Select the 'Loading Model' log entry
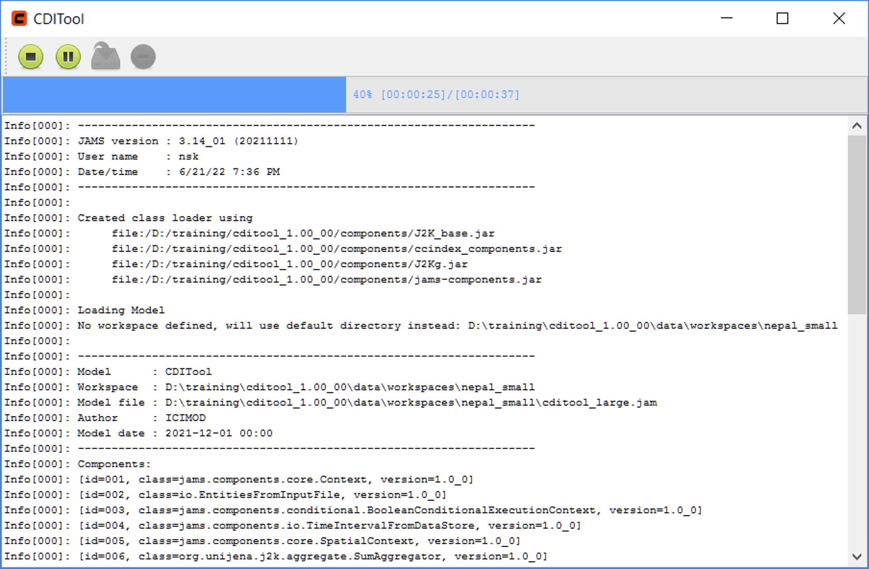This screenshot has height=569, width=869. point(121,310)
